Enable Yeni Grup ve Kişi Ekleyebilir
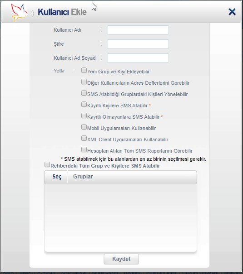Viewport: 243px width, 274px height. [x=84, y=70]
